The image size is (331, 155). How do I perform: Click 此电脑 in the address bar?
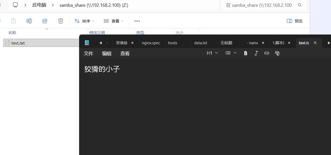39,5
